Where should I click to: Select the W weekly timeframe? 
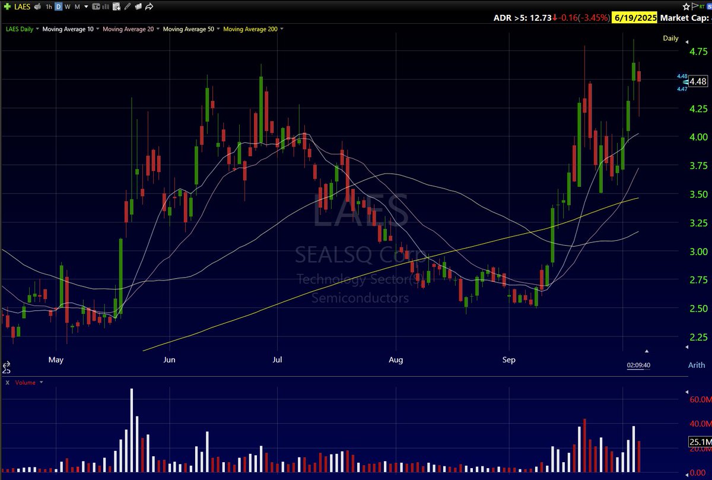click(x=67, y=7)
